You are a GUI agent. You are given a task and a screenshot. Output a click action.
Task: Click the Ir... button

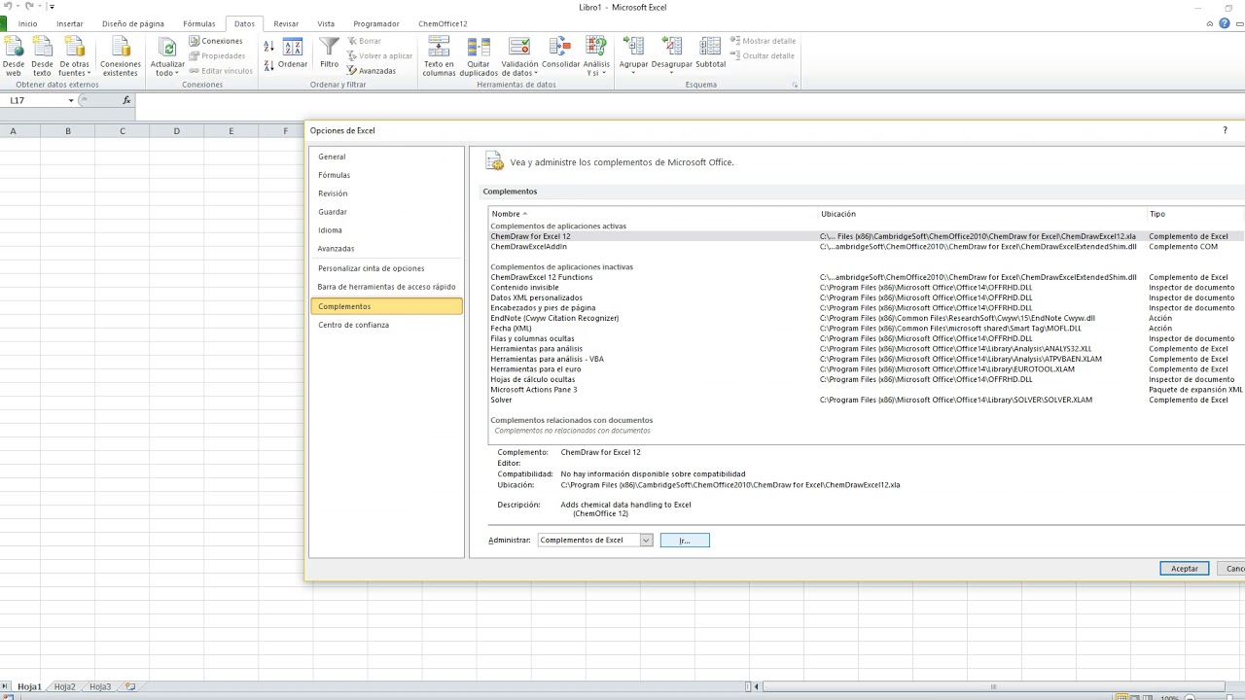(685, 540)
